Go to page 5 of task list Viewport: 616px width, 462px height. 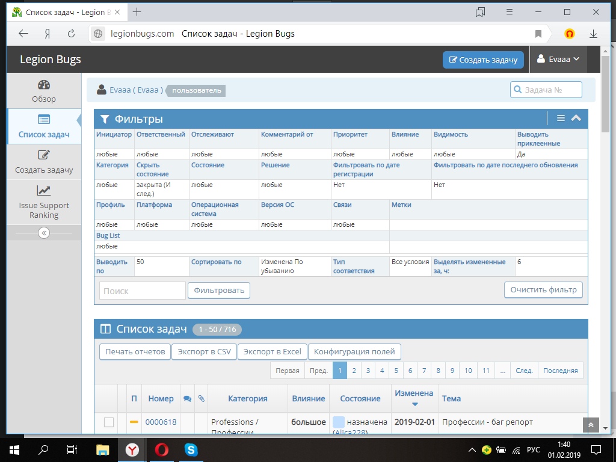396,371
